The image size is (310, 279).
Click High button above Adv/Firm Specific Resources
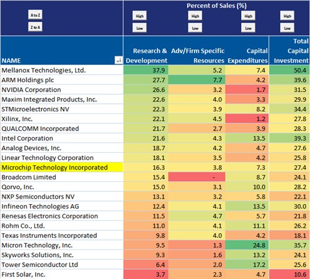pyautogui.click(x=195, y=16)
